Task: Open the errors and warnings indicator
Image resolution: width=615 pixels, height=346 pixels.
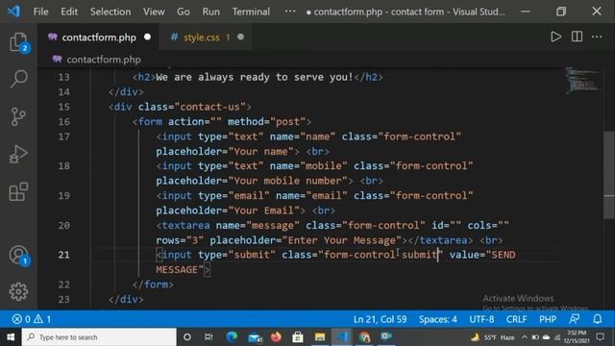Action: [32, 319]
